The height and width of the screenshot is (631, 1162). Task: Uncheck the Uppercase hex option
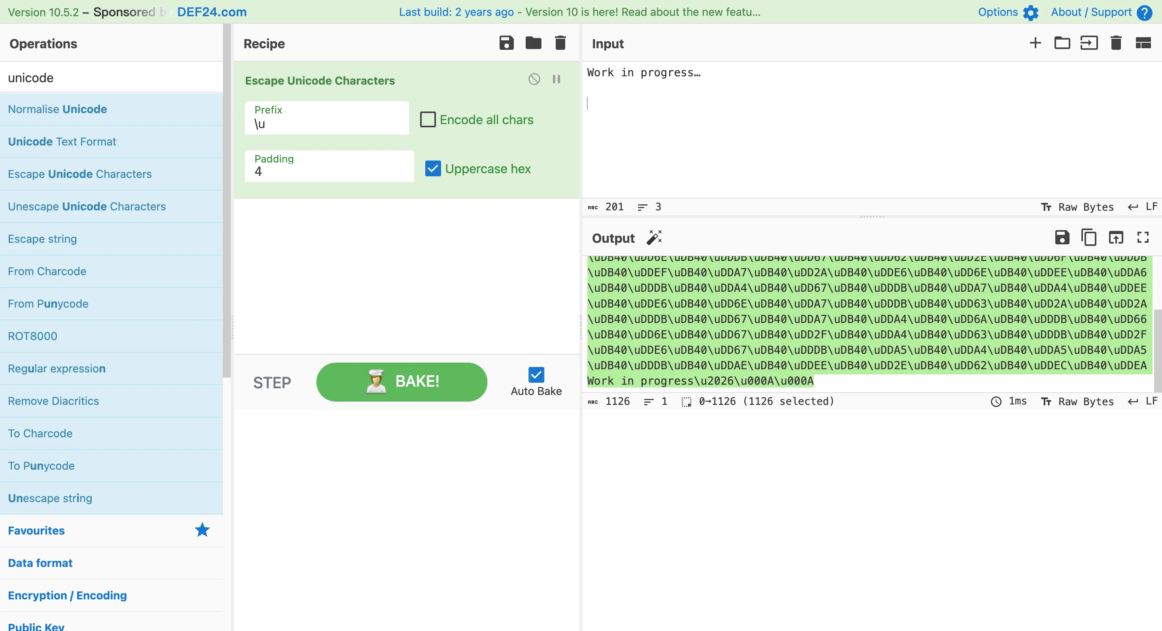[433, 168]
